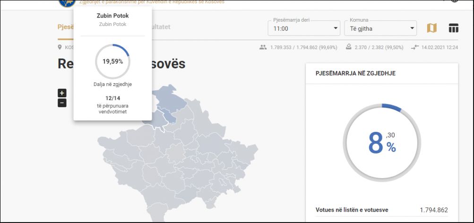Viewport: 474px width, 223px height.
Task: Click the election commission logo
Action: pos(67,2)
